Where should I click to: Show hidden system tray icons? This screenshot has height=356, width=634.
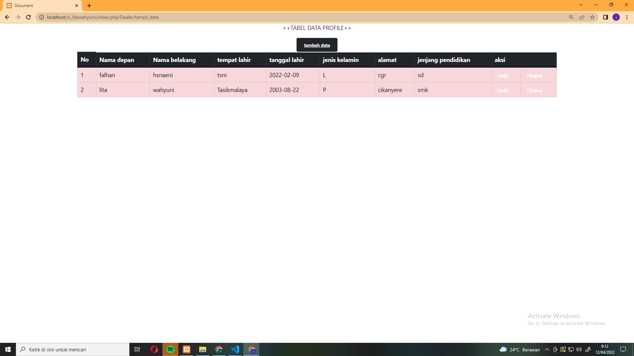547,349
